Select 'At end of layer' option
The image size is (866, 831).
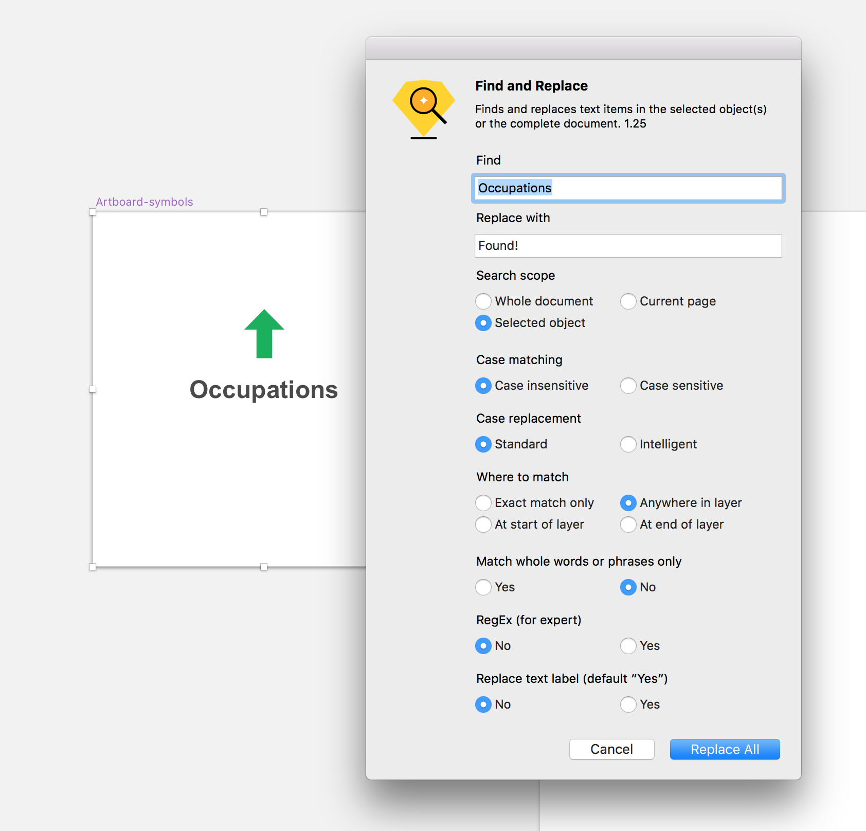pyautogui.click(x=628, y=525)
